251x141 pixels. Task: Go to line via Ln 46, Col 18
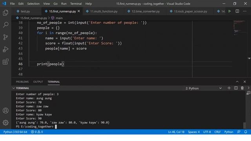tap(176, 132)
